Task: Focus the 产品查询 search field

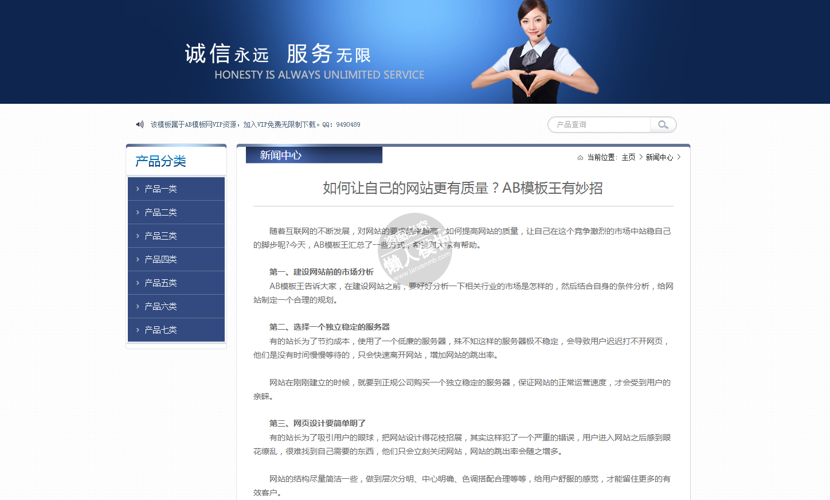Action: click(x=599, y=124)
